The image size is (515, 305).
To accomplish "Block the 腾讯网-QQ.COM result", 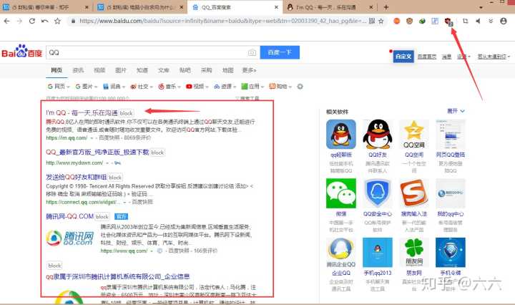I will [102, 217].
